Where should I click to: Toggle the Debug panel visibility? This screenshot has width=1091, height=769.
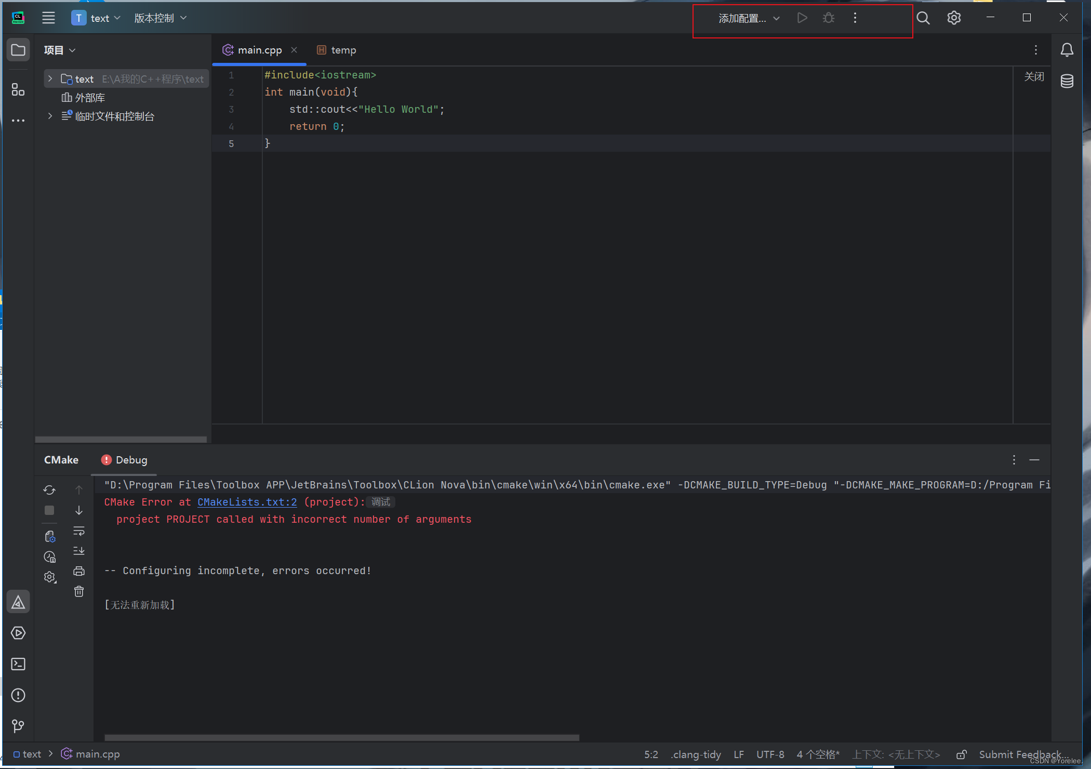click(123, 459)
